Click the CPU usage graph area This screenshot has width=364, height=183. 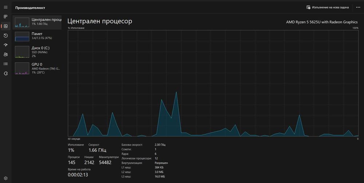(213, 83)
